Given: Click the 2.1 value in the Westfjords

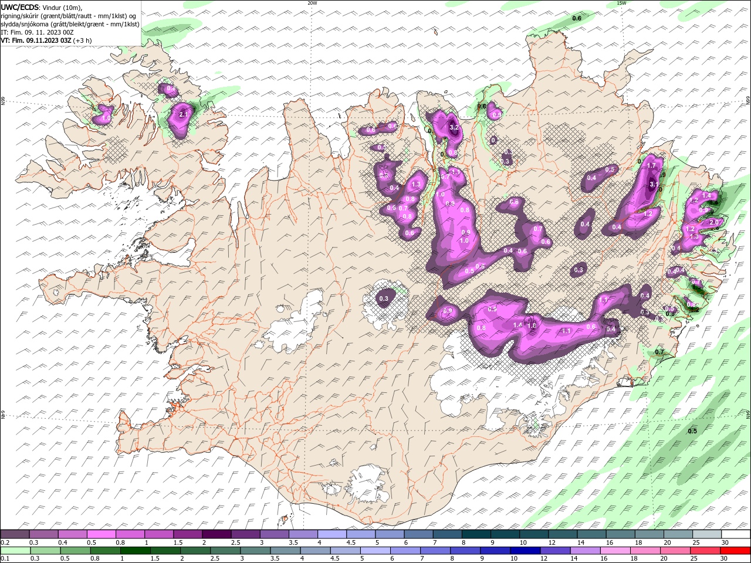Looking at the screenshot, I should [183, 114].
